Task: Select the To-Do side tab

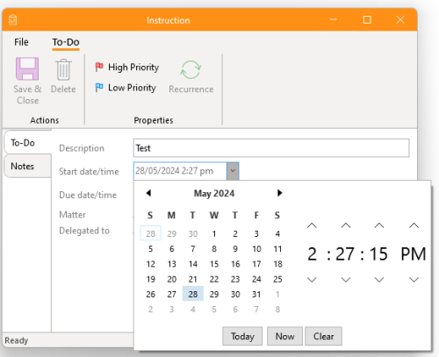Action: (27, 143)
